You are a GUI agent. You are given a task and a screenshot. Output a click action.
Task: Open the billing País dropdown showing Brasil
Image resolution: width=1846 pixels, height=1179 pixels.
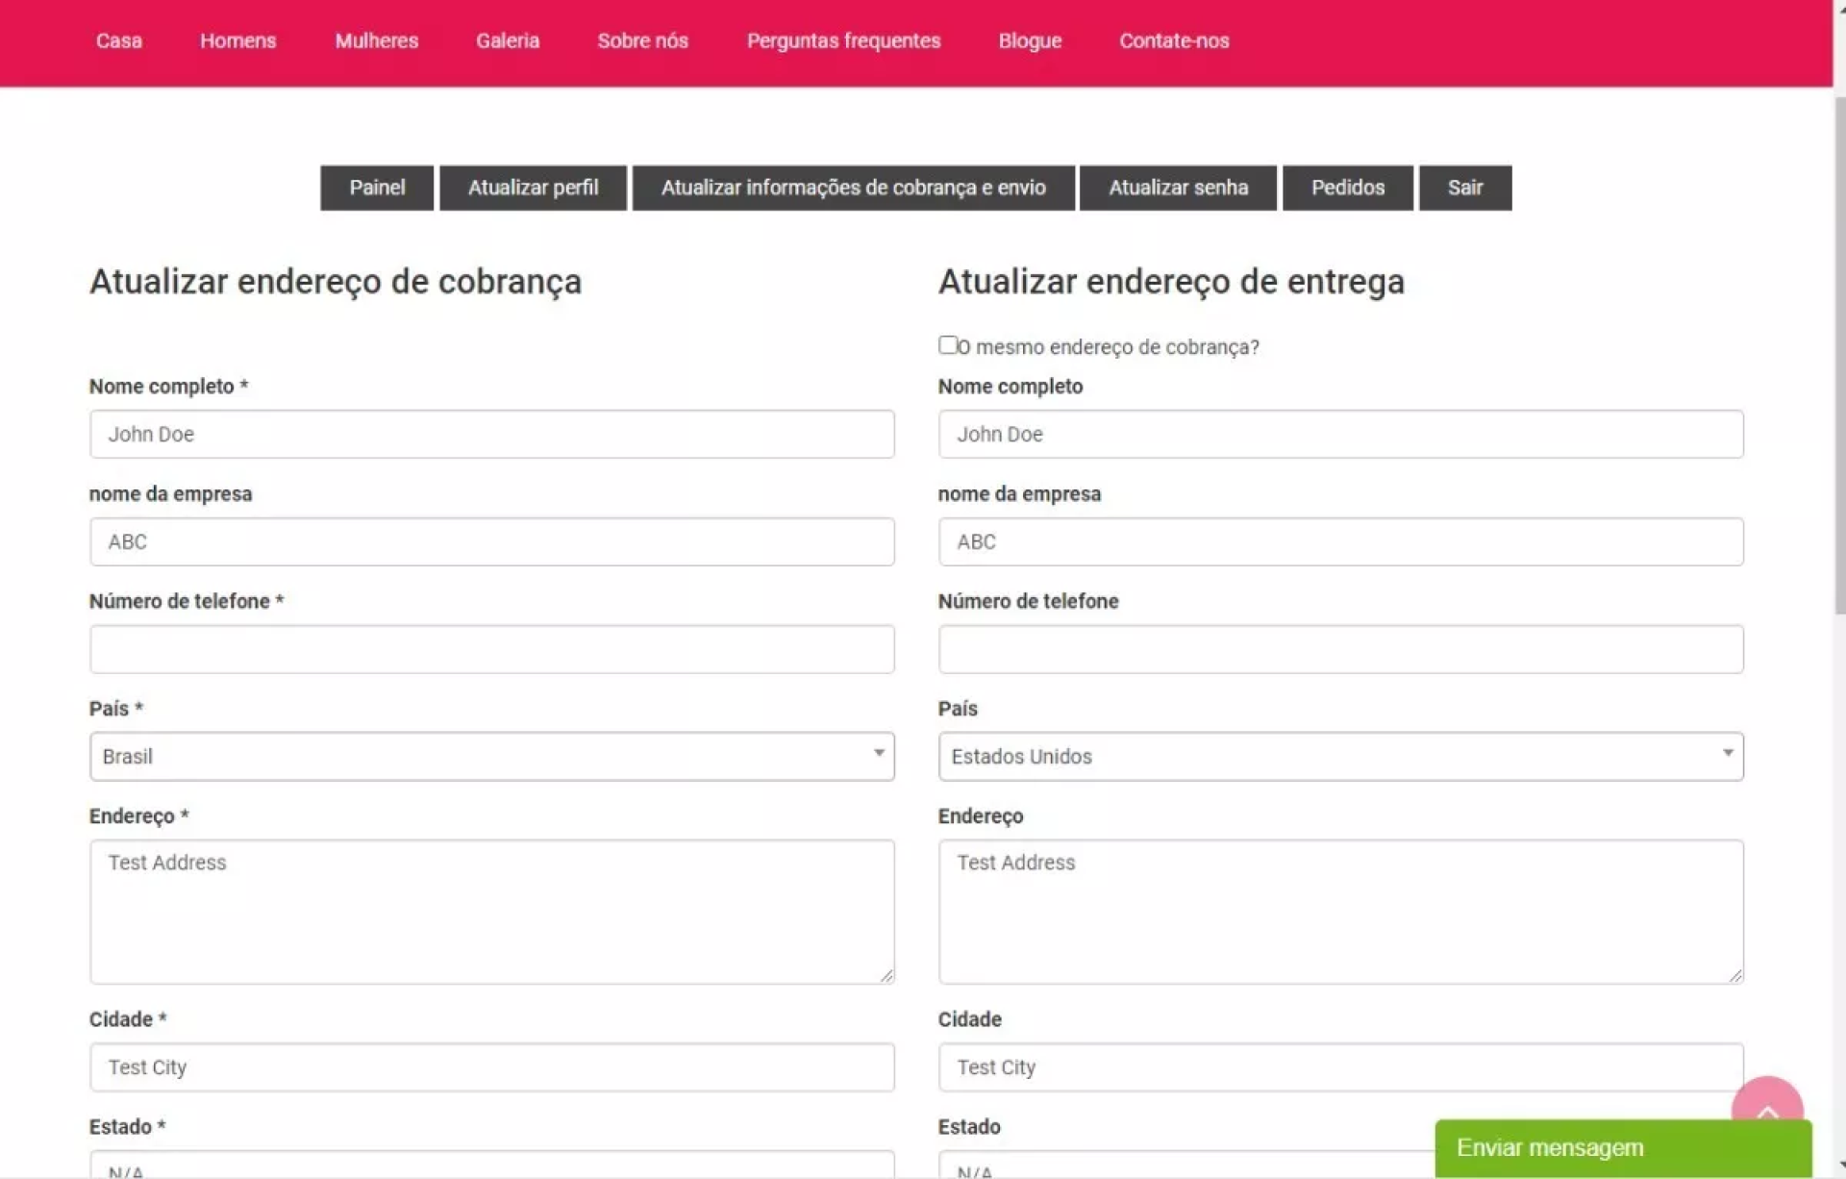pyautogui.click(x=491, y=757)
